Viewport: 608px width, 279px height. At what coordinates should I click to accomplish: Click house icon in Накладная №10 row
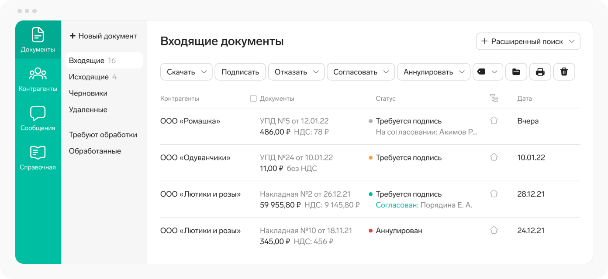pyautogui.click(x=494, y=230)
